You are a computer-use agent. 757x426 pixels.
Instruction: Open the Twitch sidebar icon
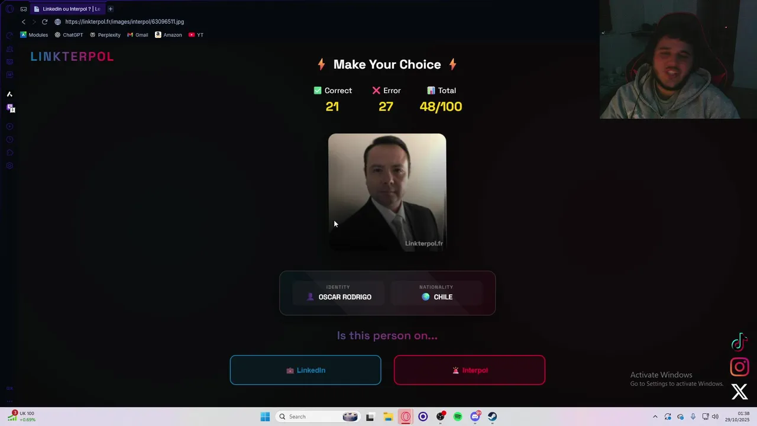(x=10, y=108)
